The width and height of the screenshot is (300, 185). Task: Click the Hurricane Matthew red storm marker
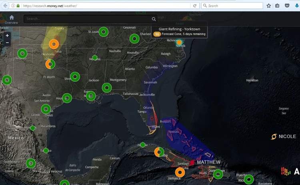coord(192,163)
